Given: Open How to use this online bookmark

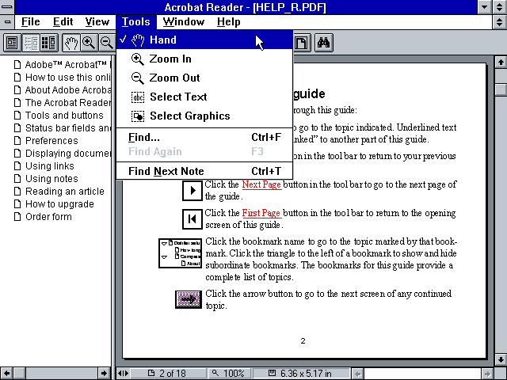Looking at the screenshot, I should pyautogui.click(x=67, y=78).
